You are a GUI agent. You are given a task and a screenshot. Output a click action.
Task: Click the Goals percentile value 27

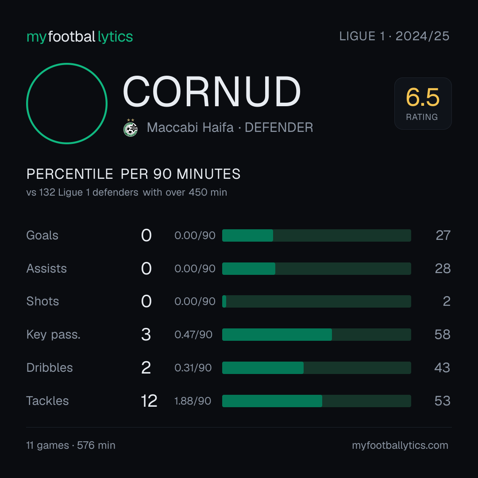[x=443, y=235]
